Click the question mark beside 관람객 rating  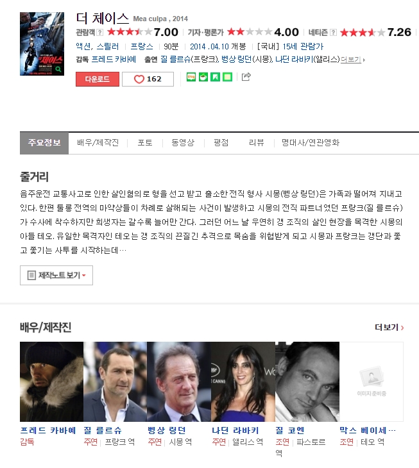point(99,32)
